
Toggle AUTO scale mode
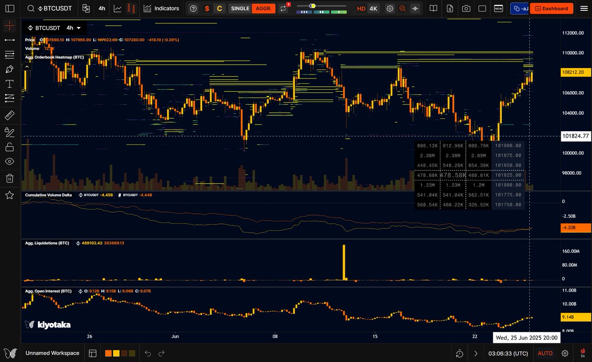545,353
